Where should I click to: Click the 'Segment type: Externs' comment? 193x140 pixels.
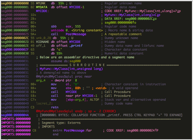coord(61,123)
